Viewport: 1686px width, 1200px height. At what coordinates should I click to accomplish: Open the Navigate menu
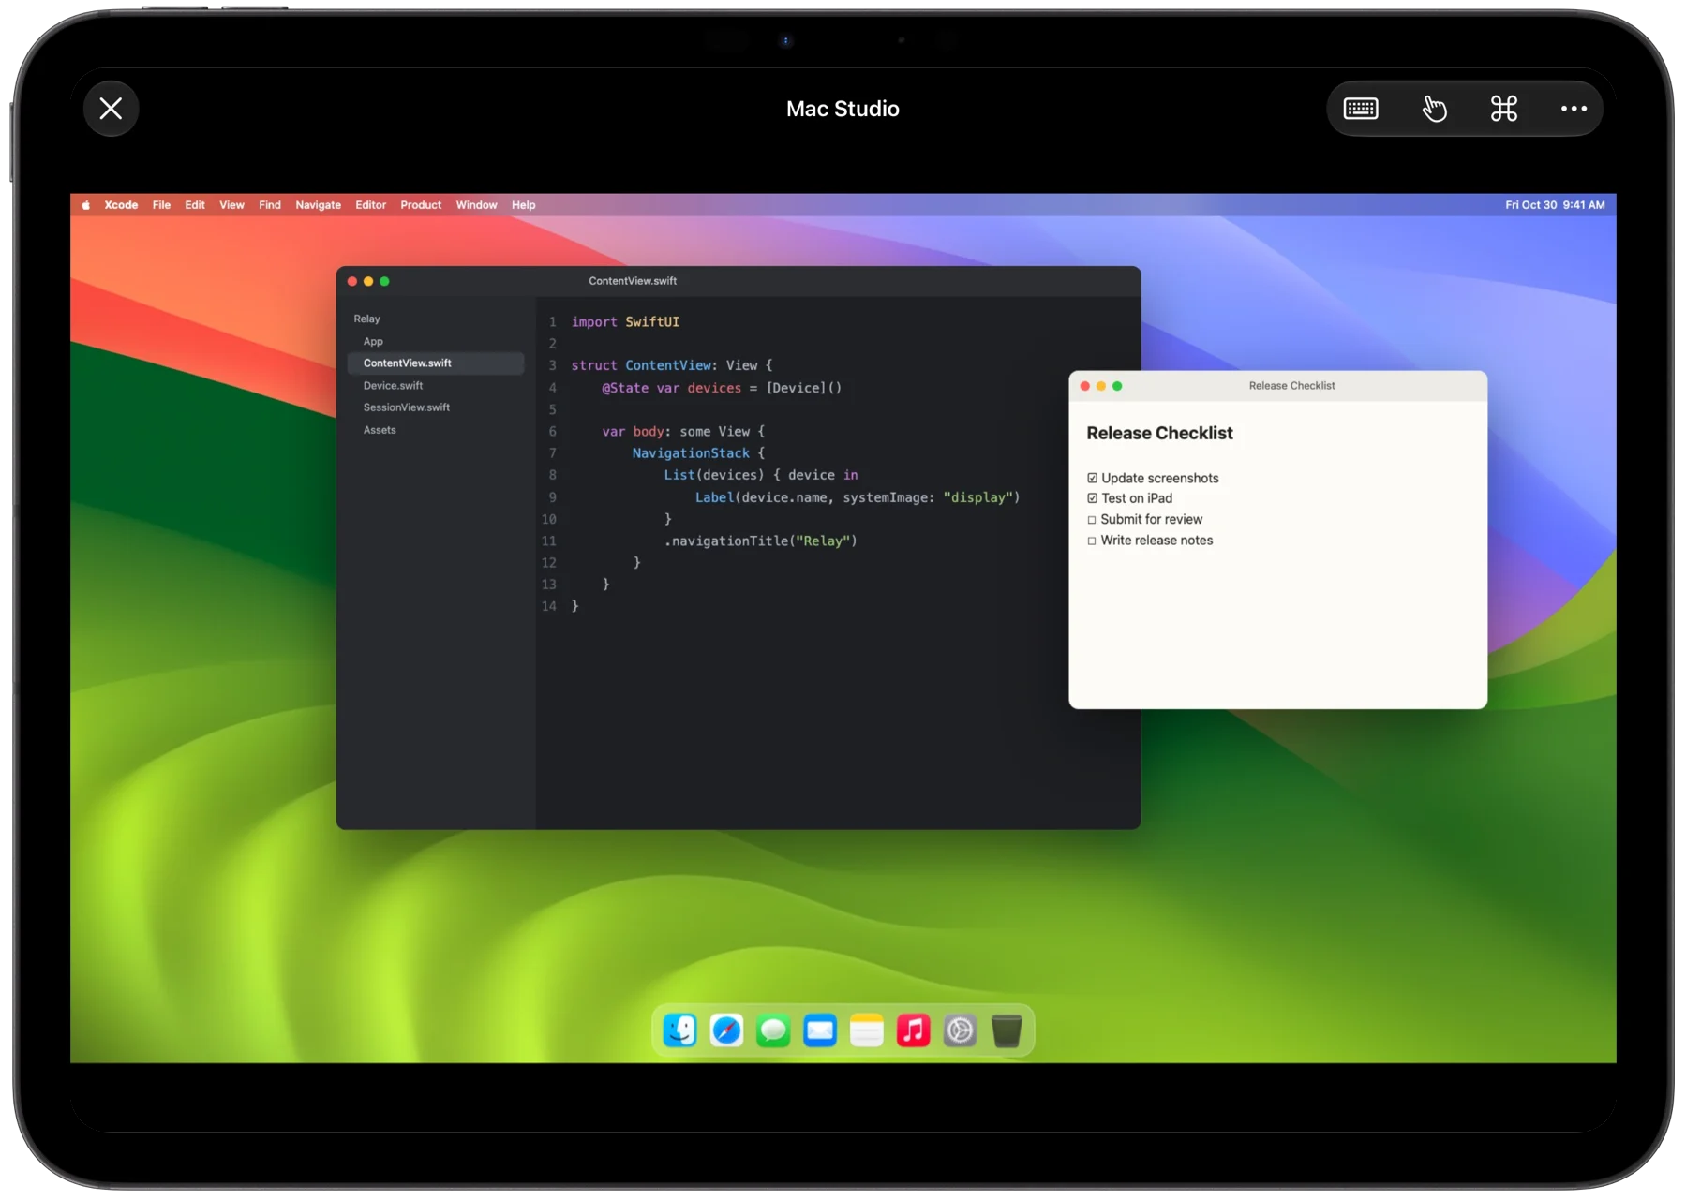point(318,205)
